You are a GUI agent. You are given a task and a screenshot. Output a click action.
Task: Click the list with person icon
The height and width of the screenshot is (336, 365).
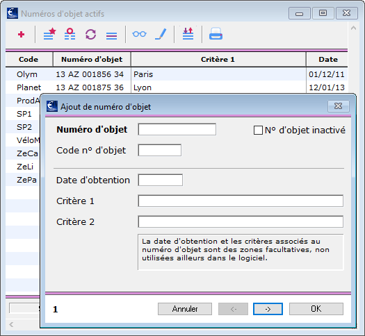(70, 34)
